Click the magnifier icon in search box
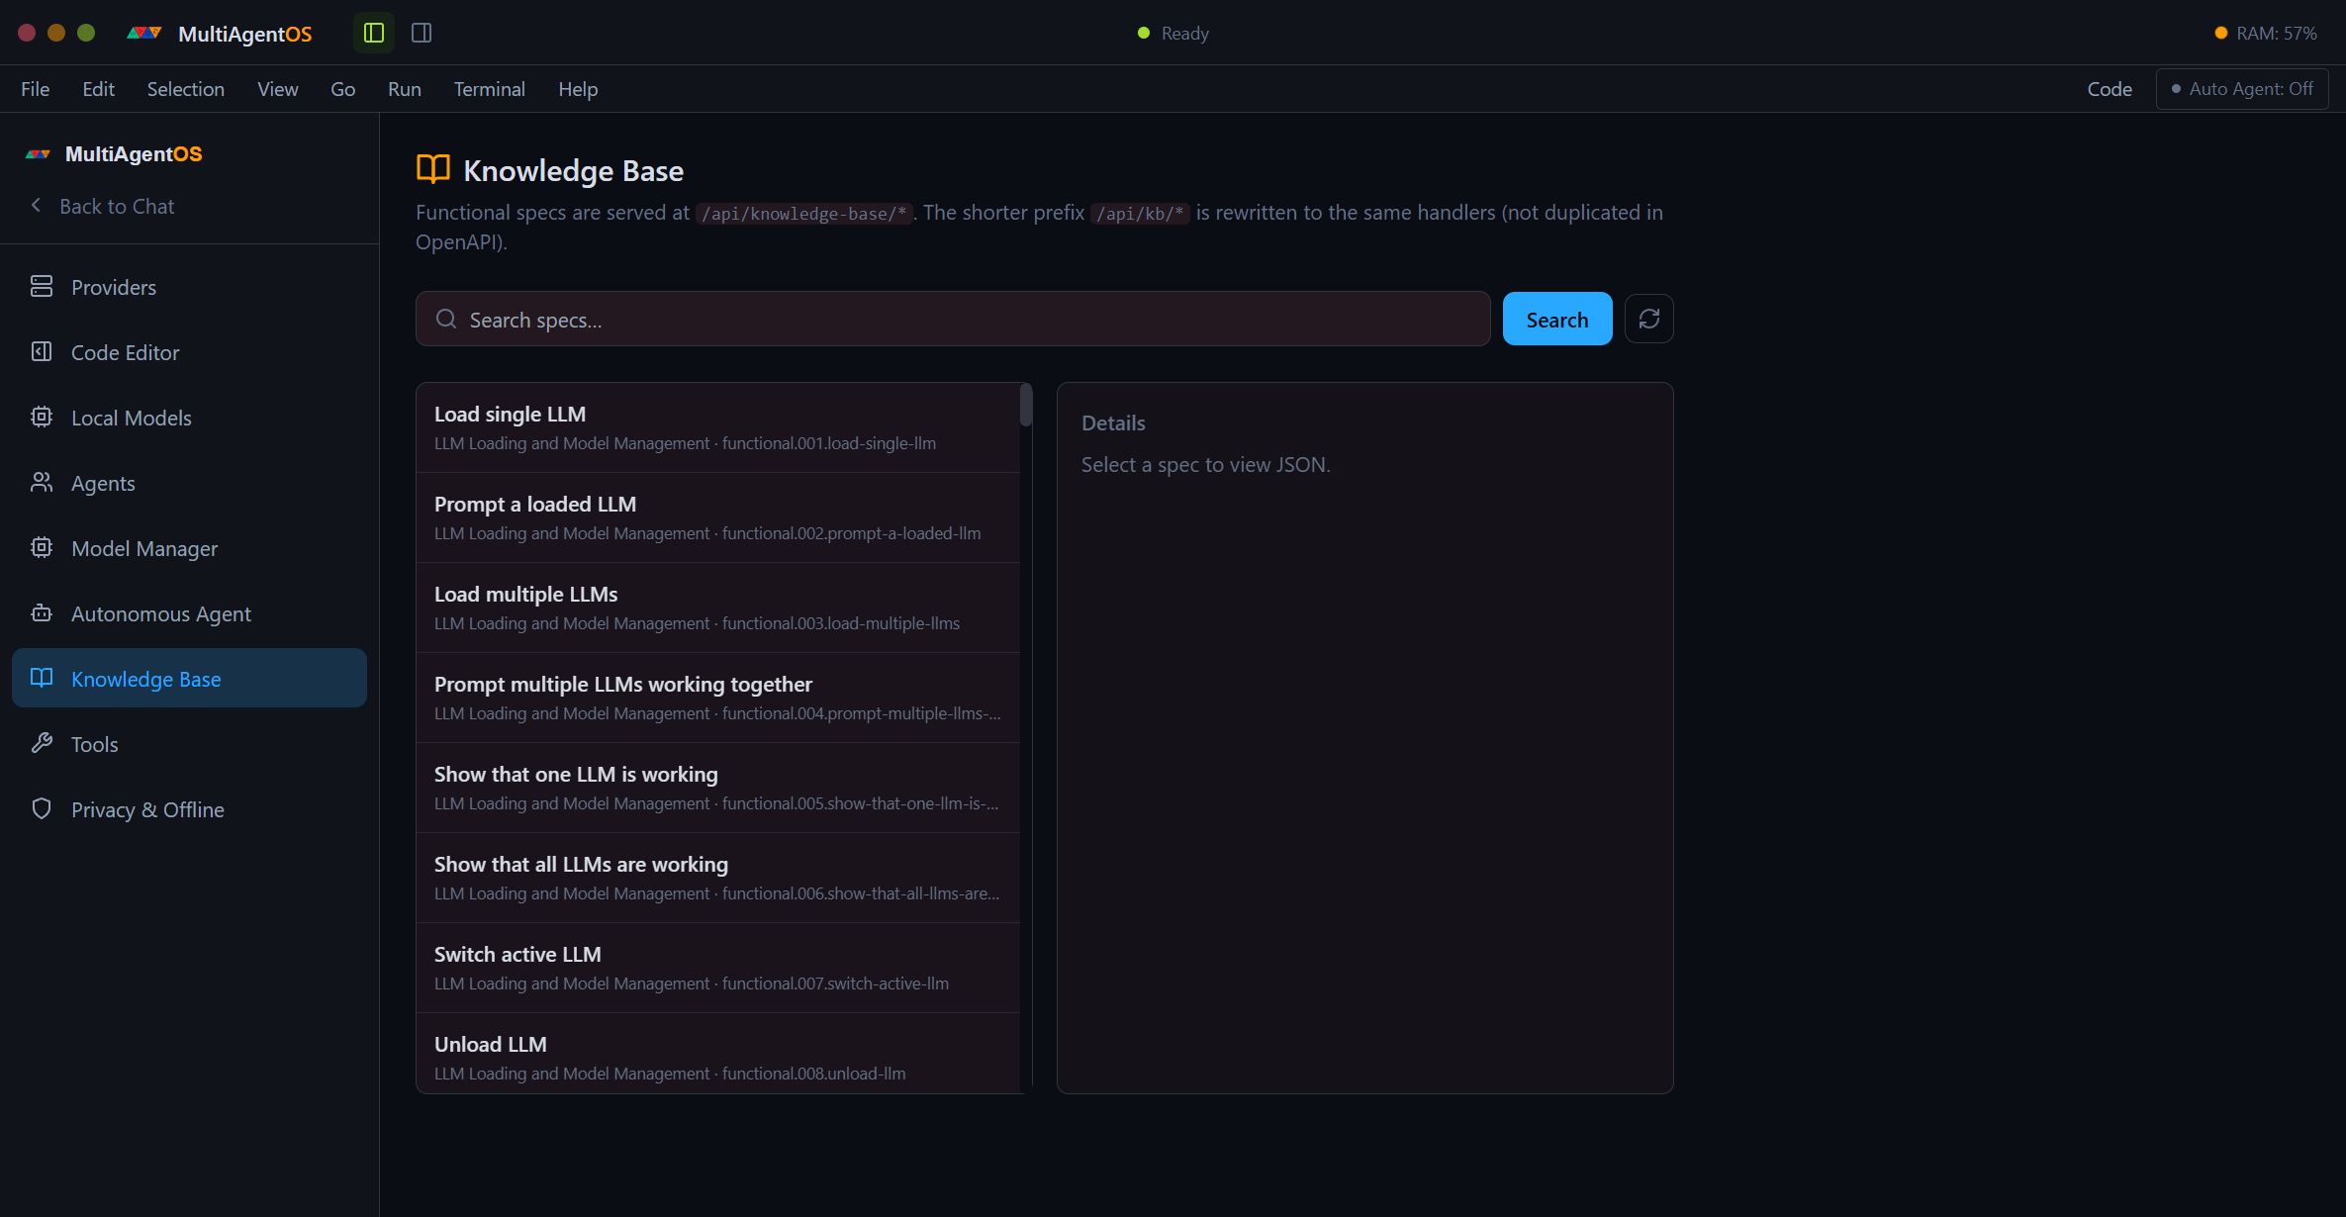The width and height of the screenshot is (2346, 1217). point(446,319)
